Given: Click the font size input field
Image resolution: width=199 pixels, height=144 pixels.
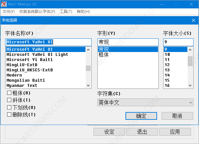Looking at the screenshot, I should [178, 42].
